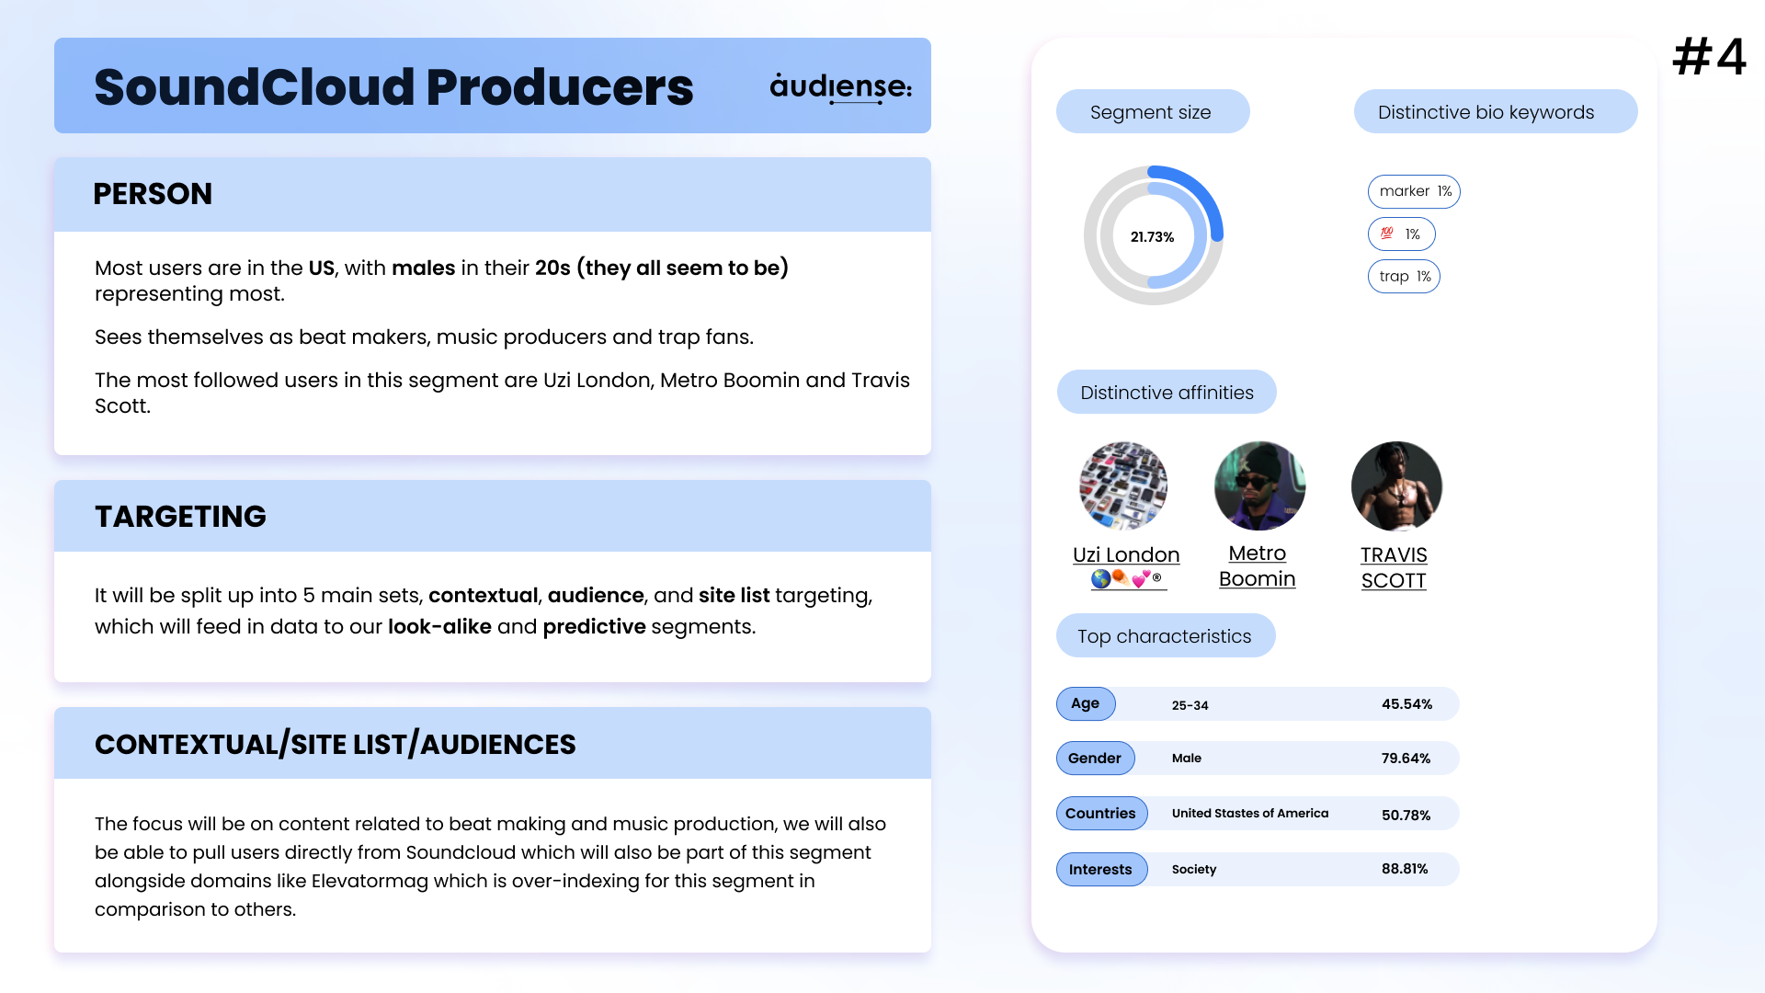
Task: Click the Segment size label
Action: pos(1152,111)
